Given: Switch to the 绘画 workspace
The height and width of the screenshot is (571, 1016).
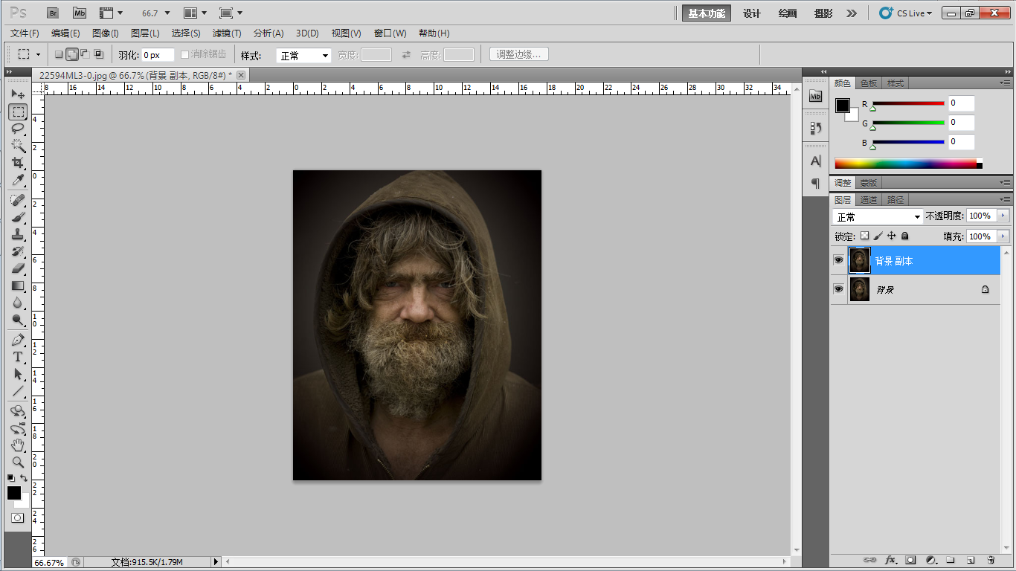Looking at the screenshot, I should (788, 13).
